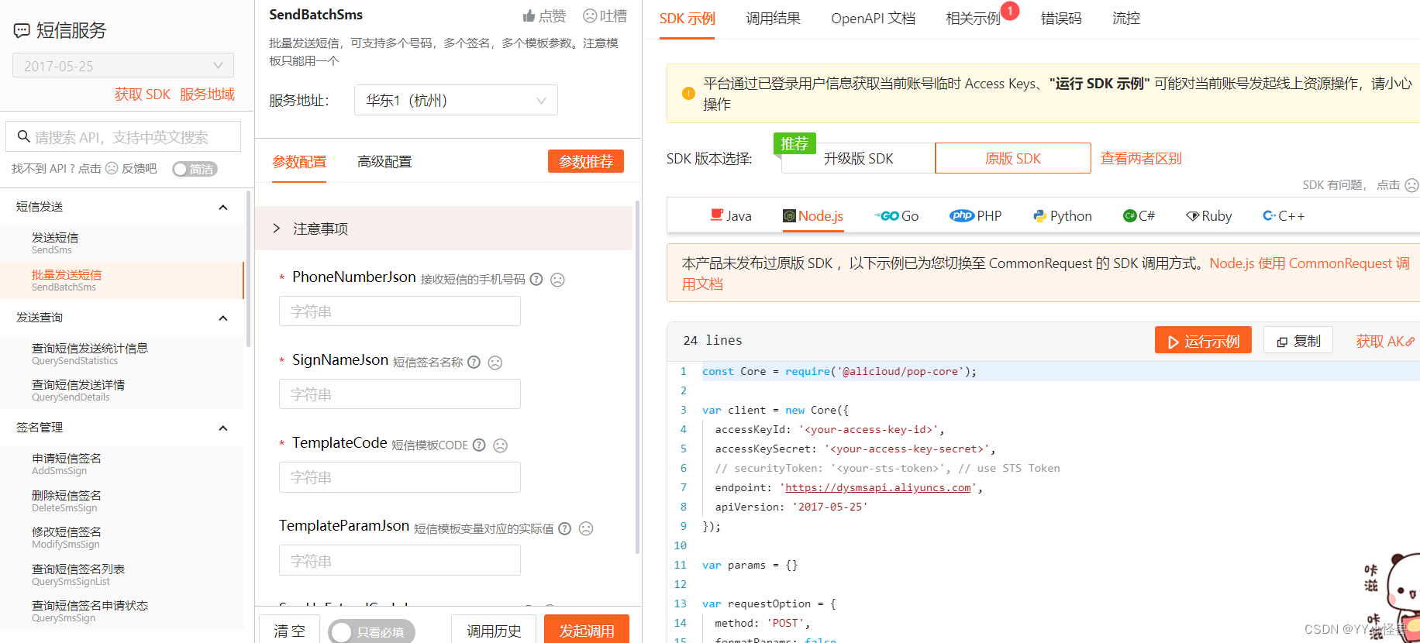Click TemplateParamJson feedback sad face icon

click(x=586, y=528)
